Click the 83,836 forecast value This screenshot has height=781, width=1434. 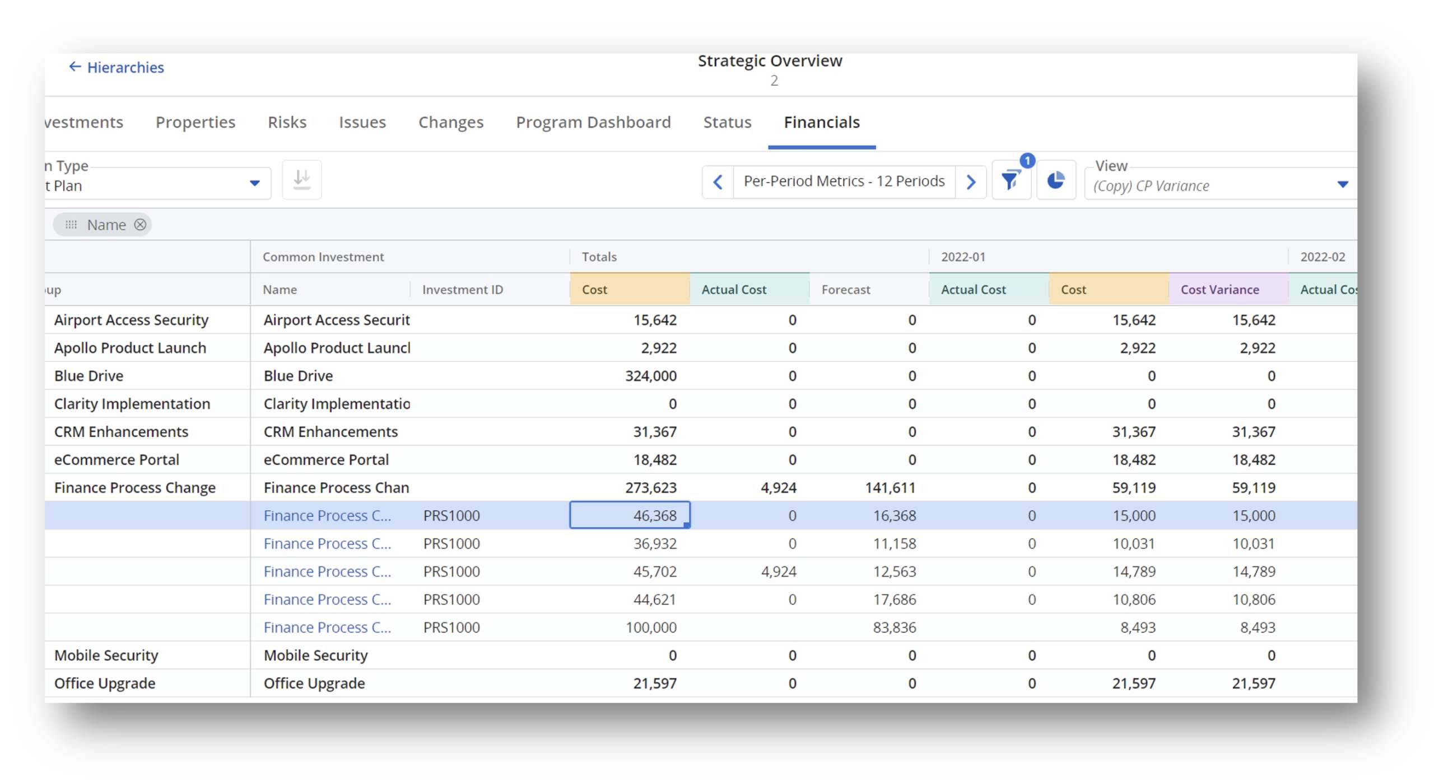tap(894, 627)
